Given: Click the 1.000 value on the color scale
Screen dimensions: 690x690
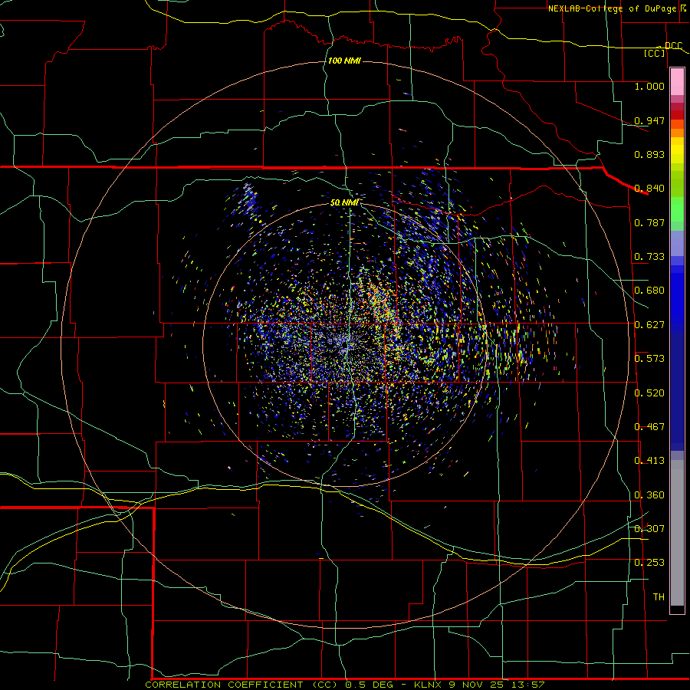Looking at the screenshot, I should [649, 86].
